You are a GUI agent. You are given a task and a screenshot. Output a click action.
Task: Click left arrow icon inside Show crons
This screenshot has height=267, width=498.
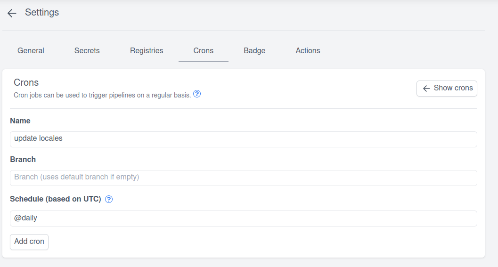[x=426, y=89]
